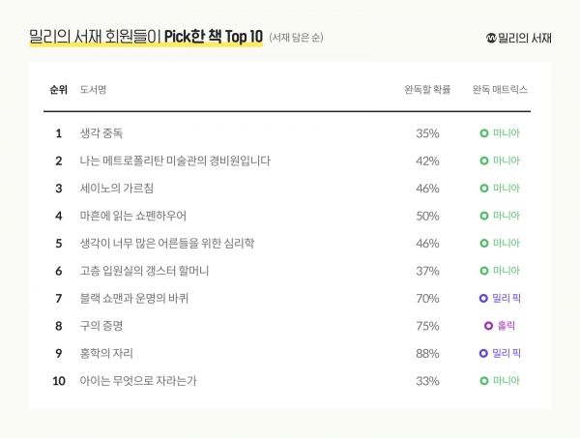Open book title 블랙 쇼맨과 운명의 바퀴
The image size is (580, 438).
134,298
